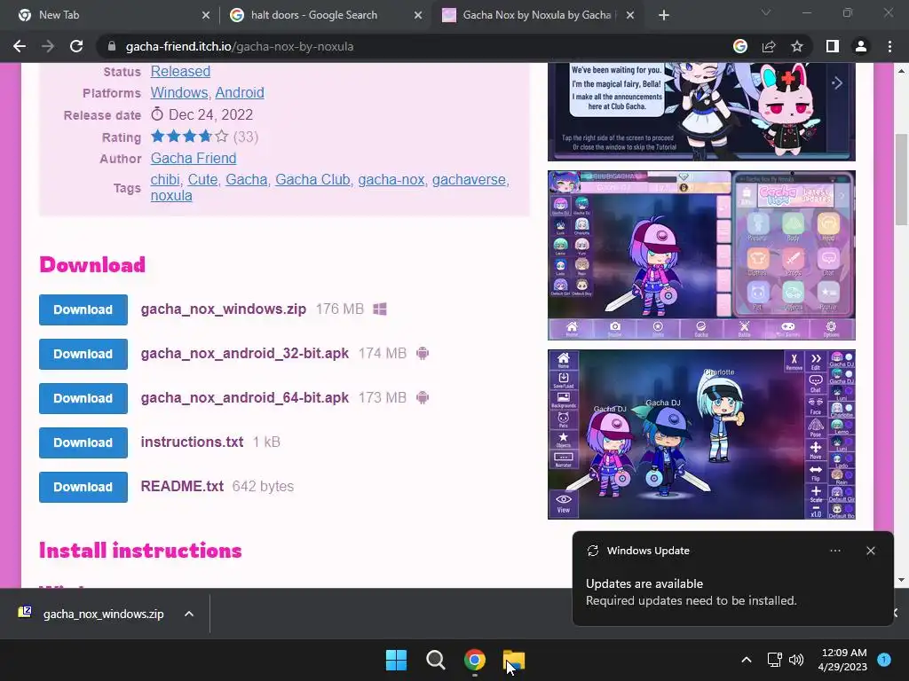Open the Gacha Friend author link
This screenshot has width=909, height=681.
[x=193, y=158]
